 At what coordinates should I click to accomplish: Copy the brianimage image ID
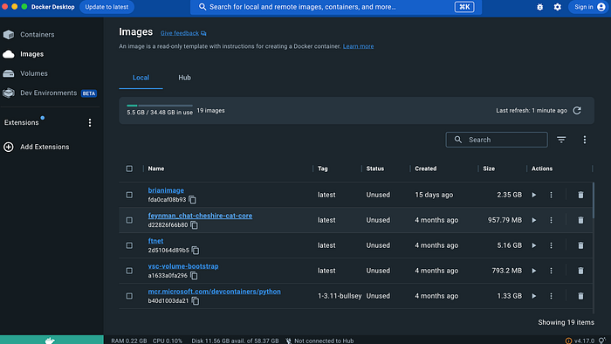pos(193,200)
